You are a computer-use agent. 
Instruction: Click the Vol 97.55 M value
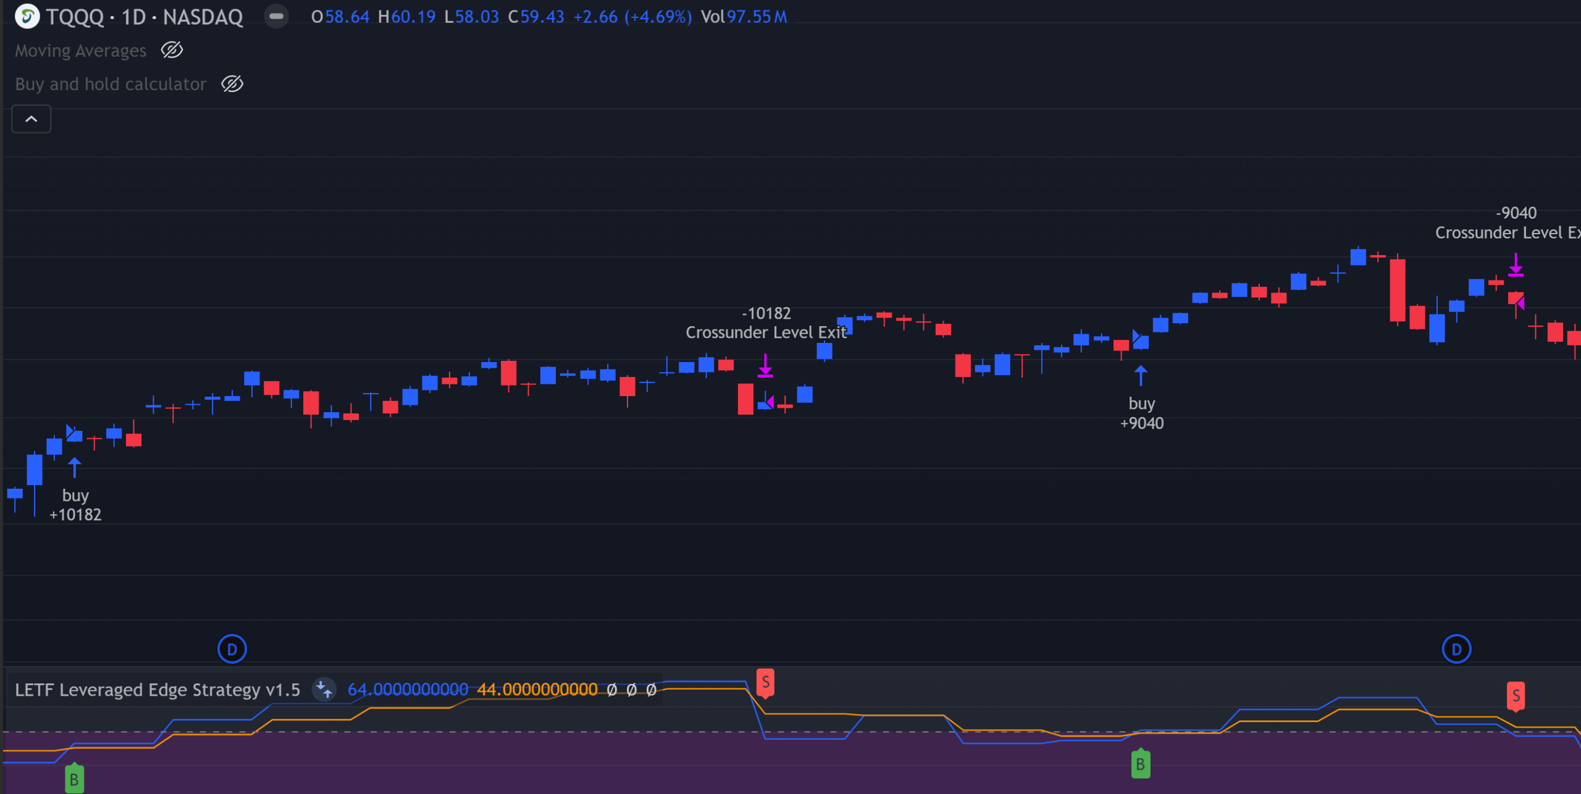tap(744, 17)
